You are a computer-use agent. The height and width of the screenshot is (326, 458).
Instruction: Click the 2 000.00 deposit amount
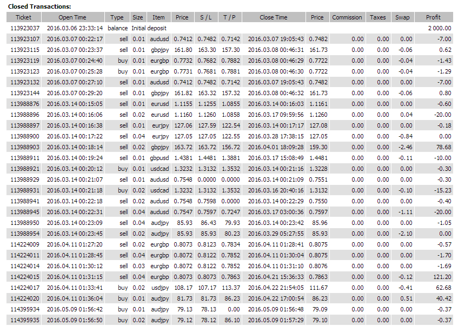pyautogui.click(x=440, y=28)
